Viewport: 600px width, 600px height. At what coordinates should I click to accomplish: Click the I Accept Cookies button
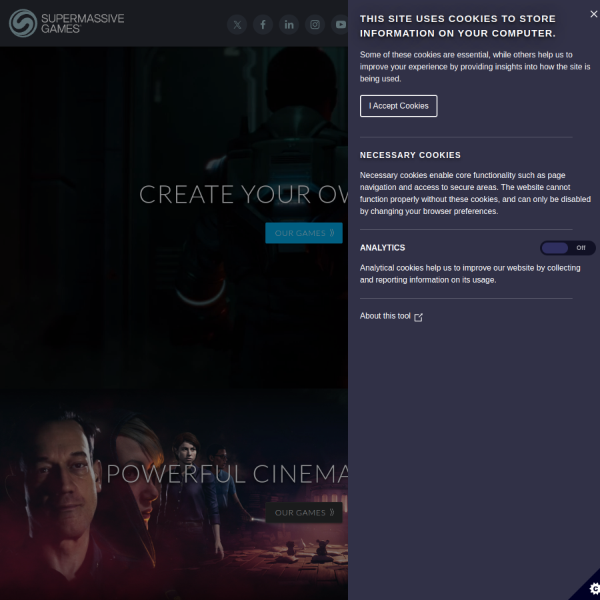tap(399, 106)
